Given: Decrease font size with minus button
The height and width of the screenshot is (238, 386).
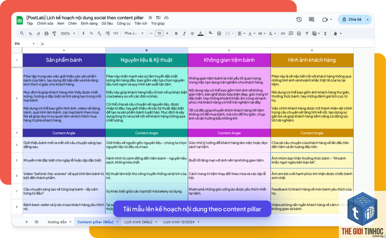Looking at the screenshot, I should 151,34.
